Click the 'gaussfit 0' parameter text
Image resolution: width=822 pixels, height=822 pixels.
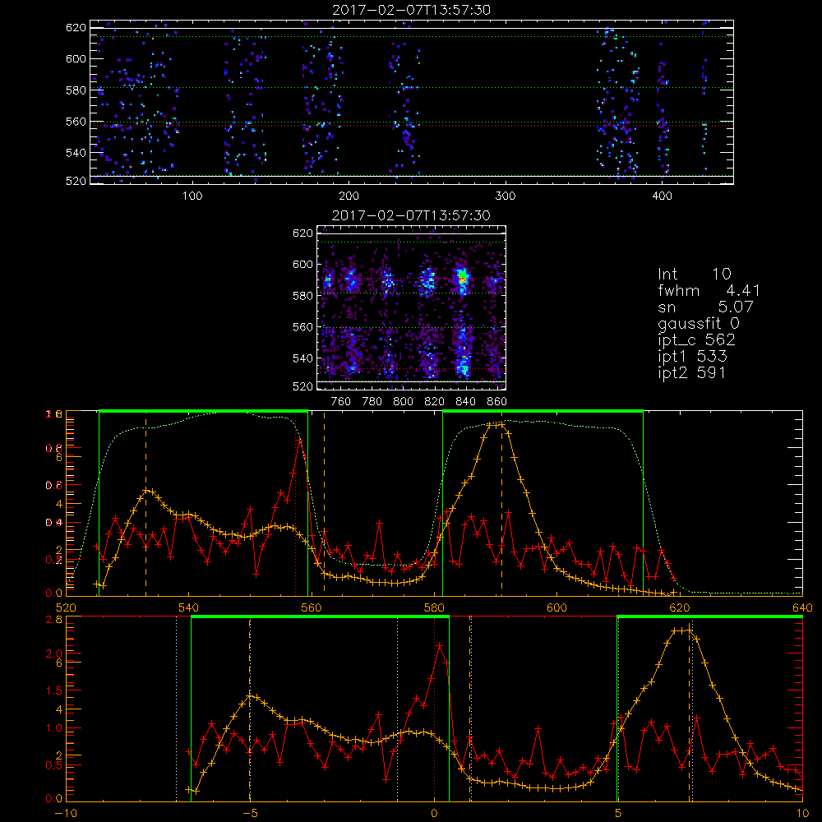point(699,323)
